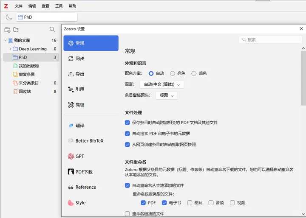The height and width of the screenshot is (218, 306).
Task: Click the 回收站 trash can icon
Action: (x=15, y=92)
